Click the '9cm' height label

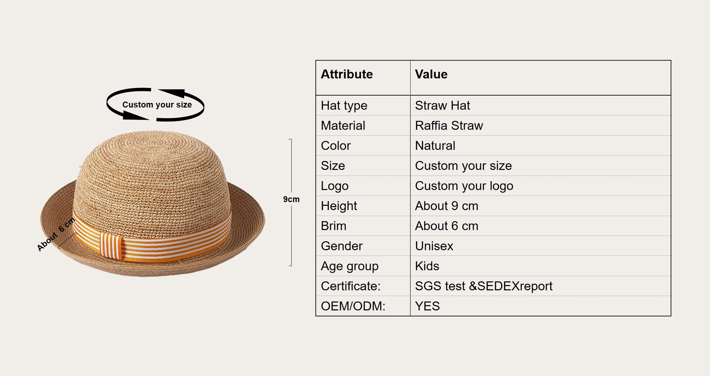pyautogui.click(x=291, y=199)
